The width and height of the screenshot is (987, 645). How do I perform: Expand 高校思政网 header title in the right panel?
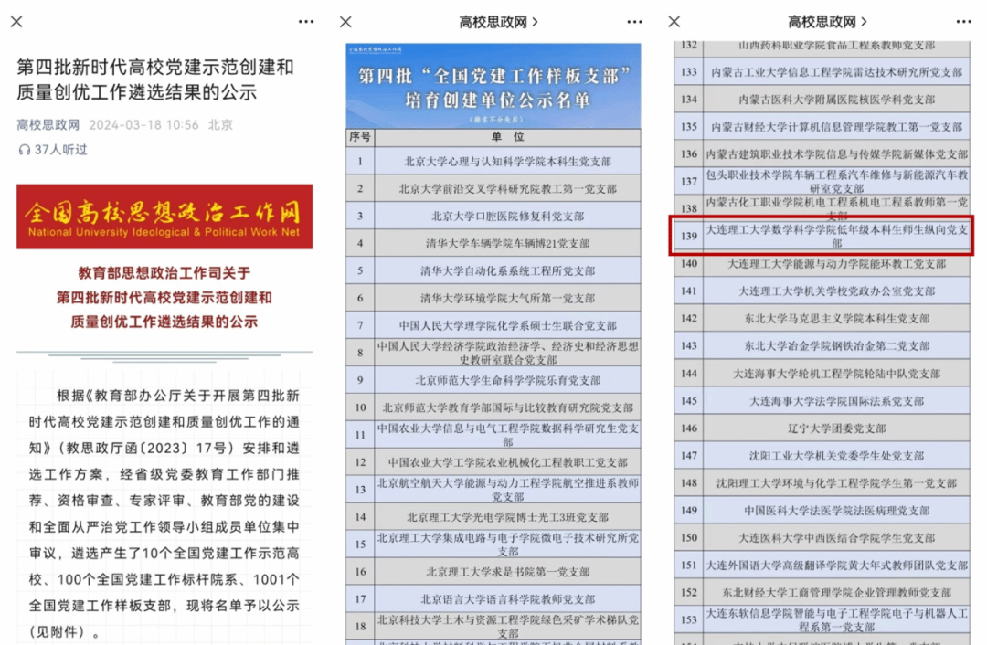pos(826,22)
